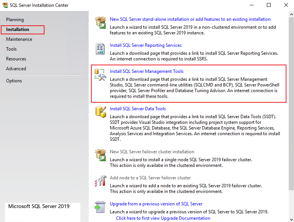
Task: Minimize the Installation Center window
Action: [x=252, y=5]
